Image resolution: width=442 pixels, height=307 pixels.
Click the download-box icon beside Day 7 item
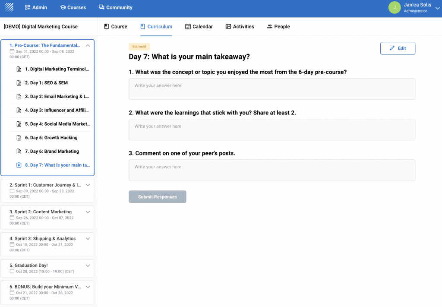pyautogui.click(x=19, y=165)
